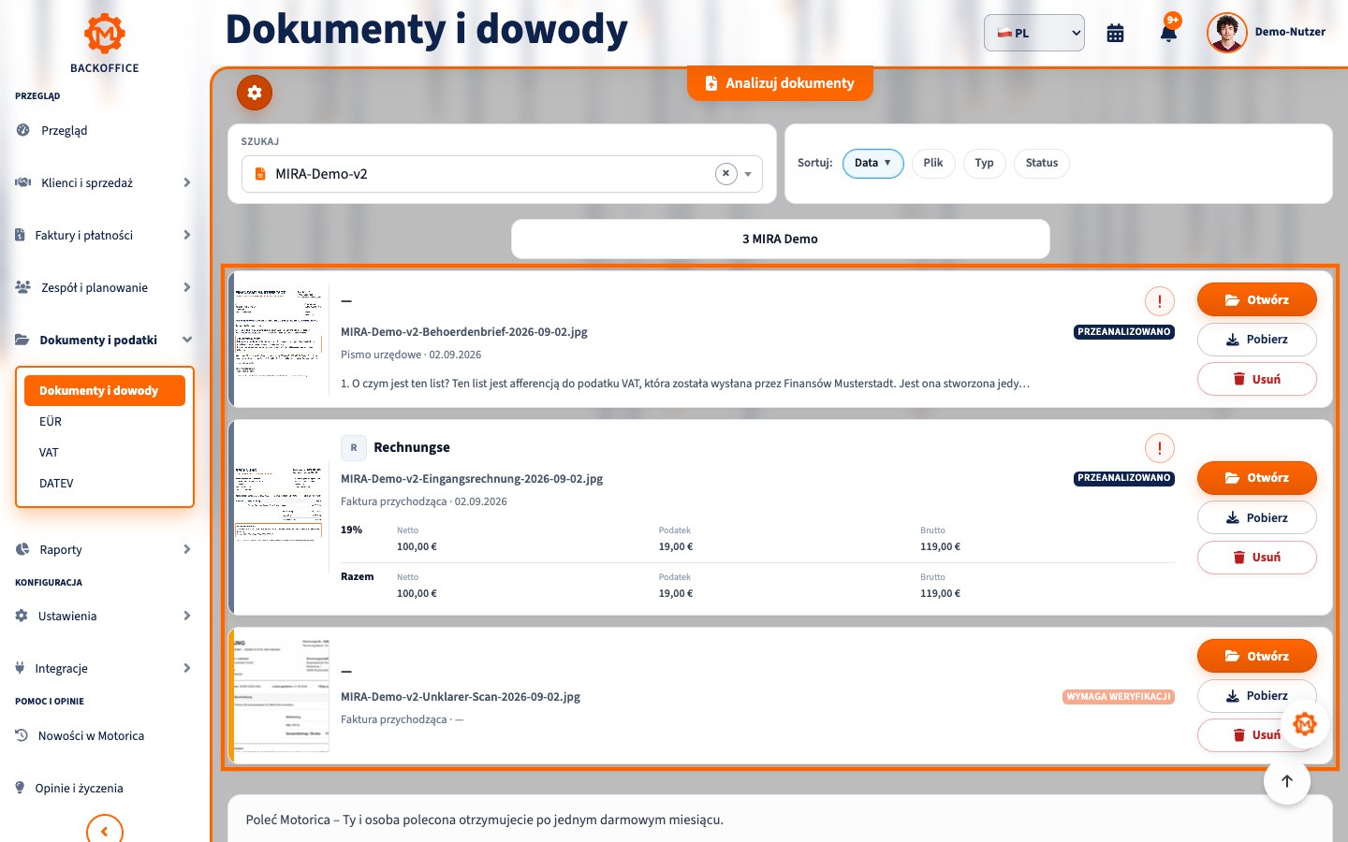Click filename MIRA-Demo-v2-Unklarer-Scan-2026-09-02.jpg

(461, 697)
